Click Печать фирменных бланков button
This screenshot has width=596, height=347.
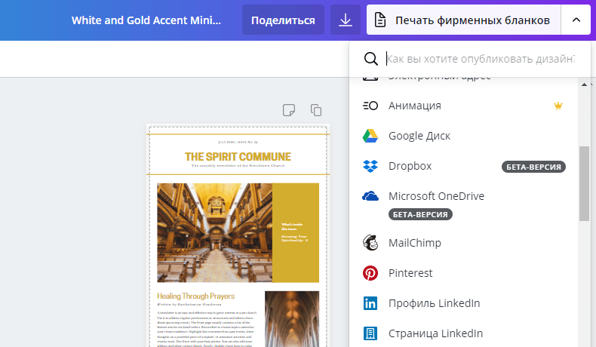(463, 20)
